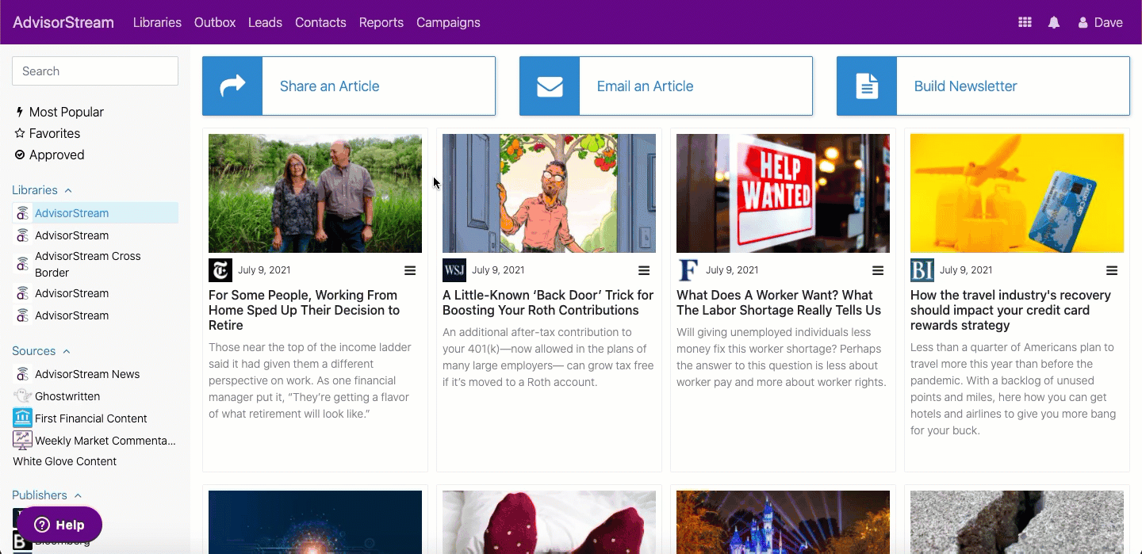Open the menu for the Roth Contributions article
Screen dimensions: 1142x554
click(644, 270)
